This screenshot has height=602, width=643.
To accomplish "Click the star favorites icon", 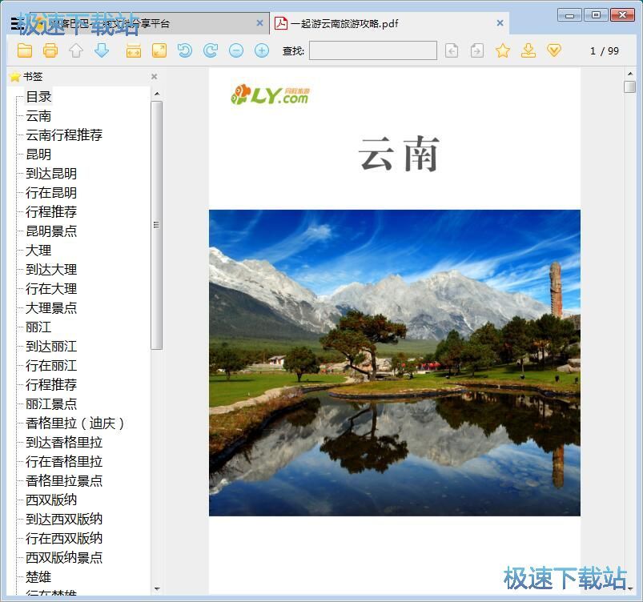I will click(503, 50).
